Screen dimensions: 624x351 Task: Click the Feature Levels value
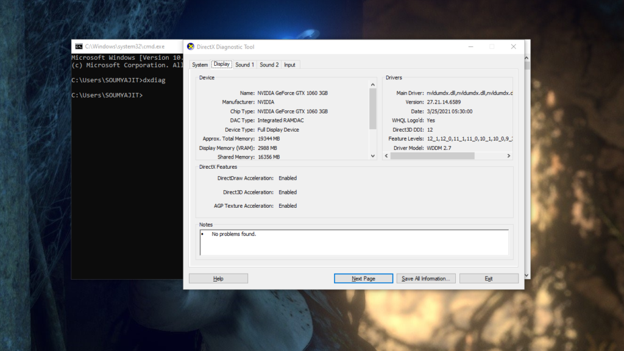point(470,139)
